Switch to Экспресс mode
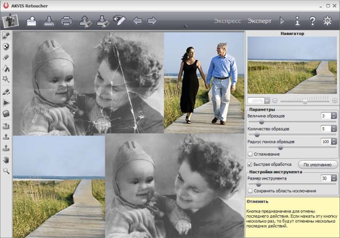Viewport: 340px width, 238px height. [227, 21]
